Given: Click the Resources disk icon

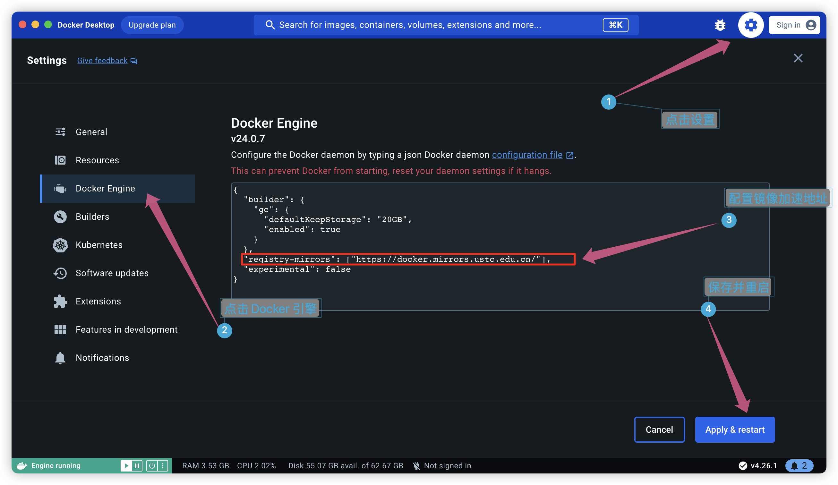Looking at the screenshot, I should point(60,160).
